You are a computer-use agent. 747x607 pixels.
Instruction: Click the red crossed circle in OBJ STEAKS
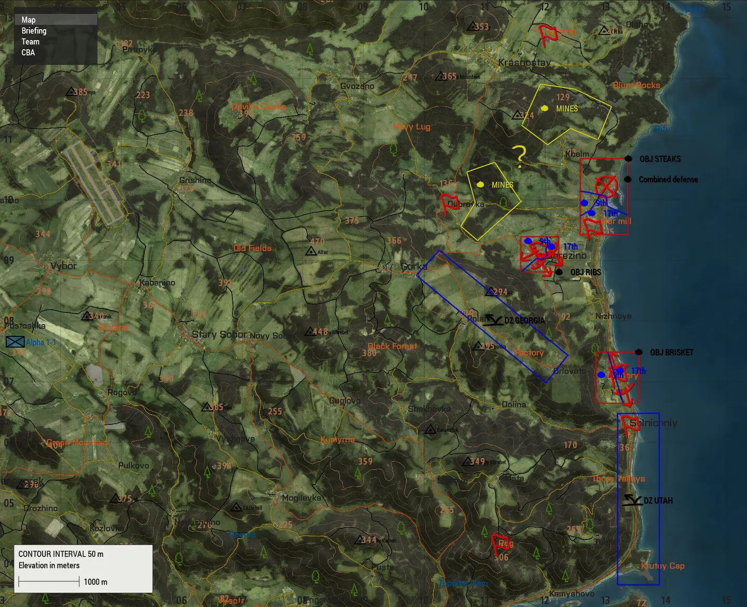pyautogui.click(x=606, y=186)
